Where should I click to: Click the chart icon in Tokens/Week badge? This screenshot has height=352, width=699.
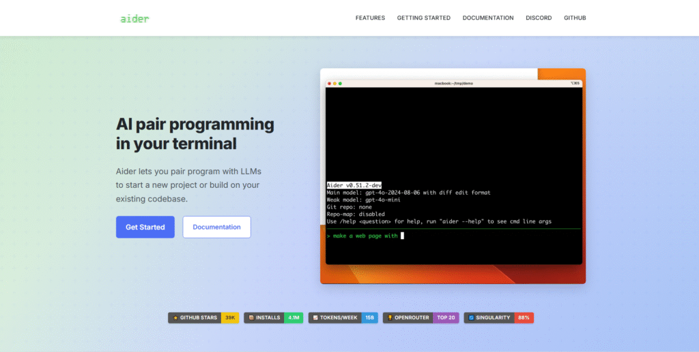(315, 318)
